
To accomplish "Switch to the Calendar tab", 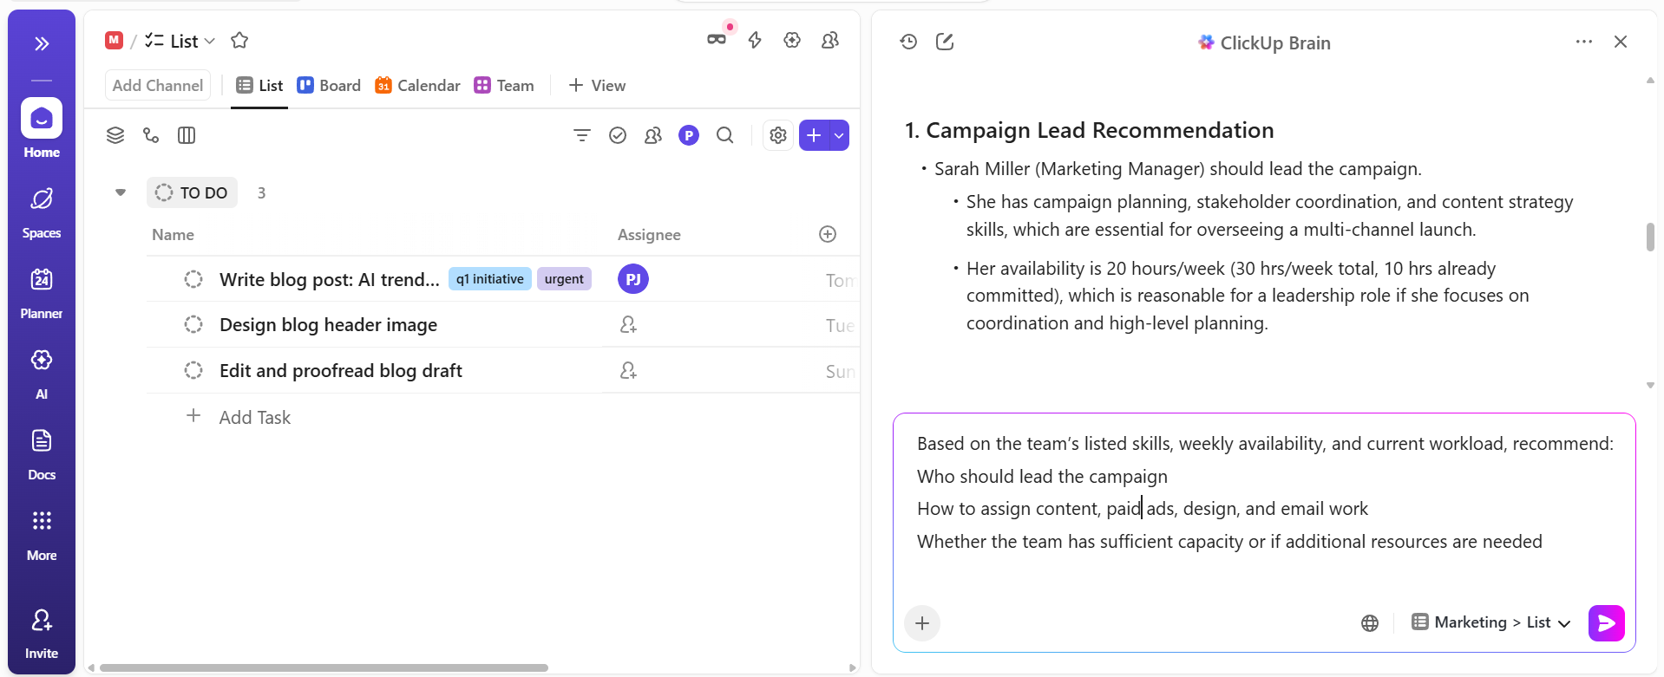I will [418, 86].
